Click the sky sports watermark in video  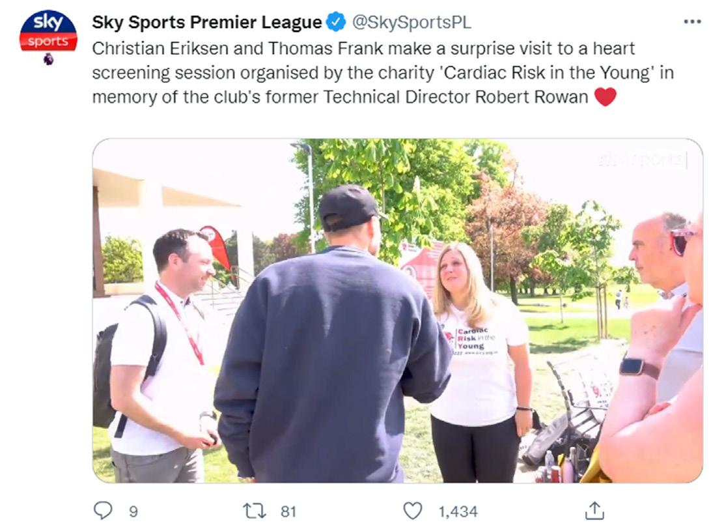point(642,160)
